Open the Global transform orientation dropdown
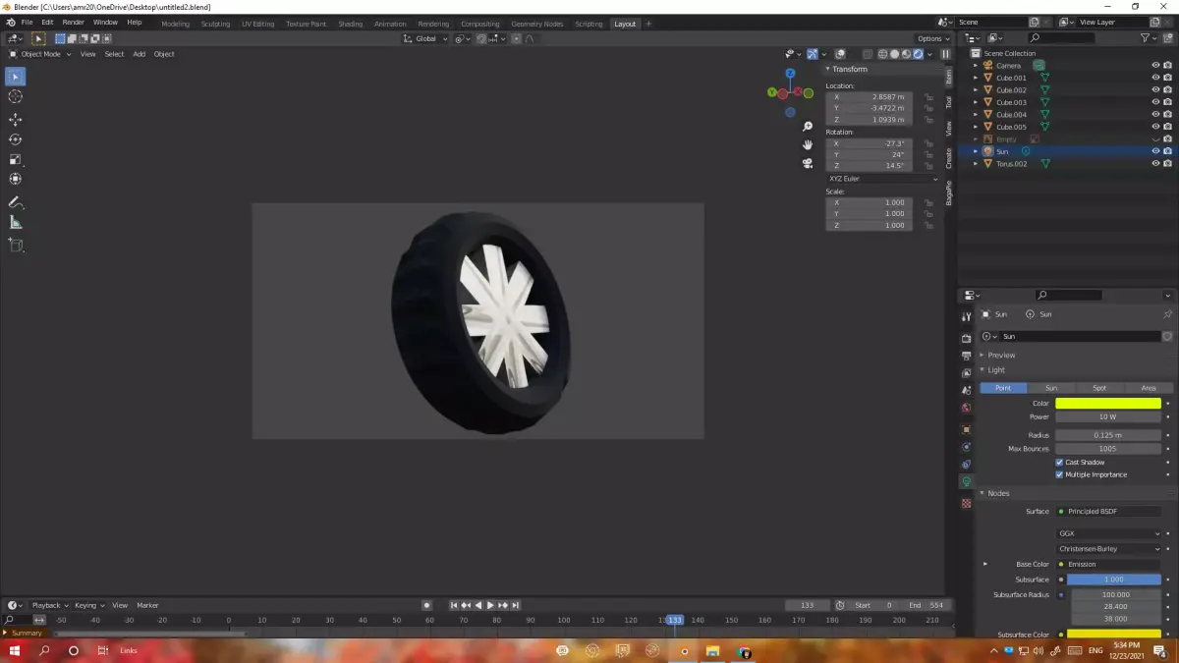This screenshot has width=1179, height=663. tap(425, 38)
